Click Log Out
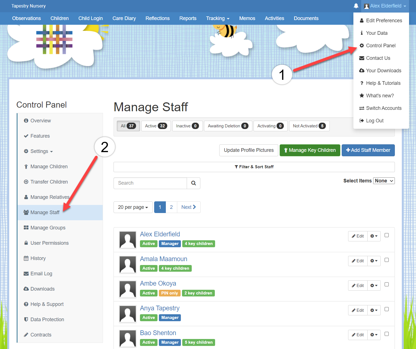The height and width of the screenshot is (349, 416). (381, 121)
